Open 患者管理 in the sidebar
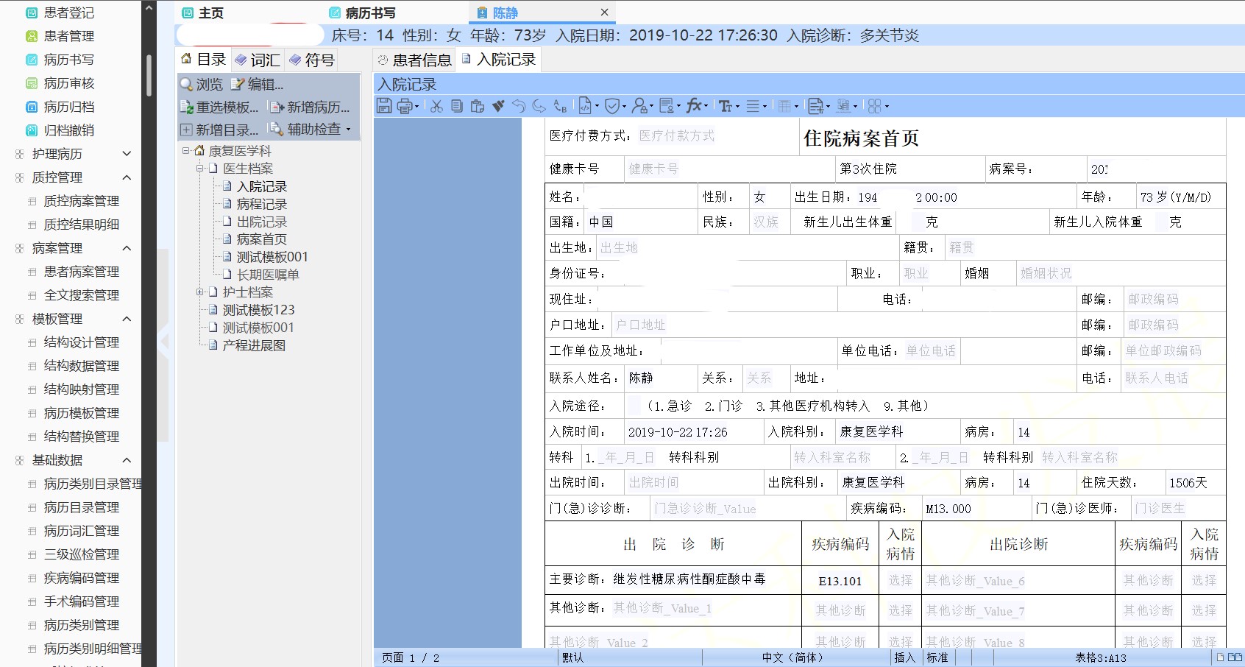Screen dimensions: 1245x667 [x=68, y=36]
